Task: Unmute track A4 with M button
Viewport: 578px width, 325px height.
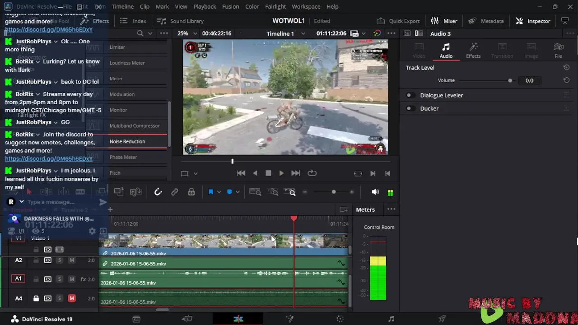Action: coord(71,298)
